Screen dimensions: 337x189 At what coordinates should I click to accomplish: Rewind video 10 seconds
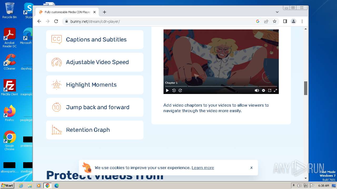174,91
